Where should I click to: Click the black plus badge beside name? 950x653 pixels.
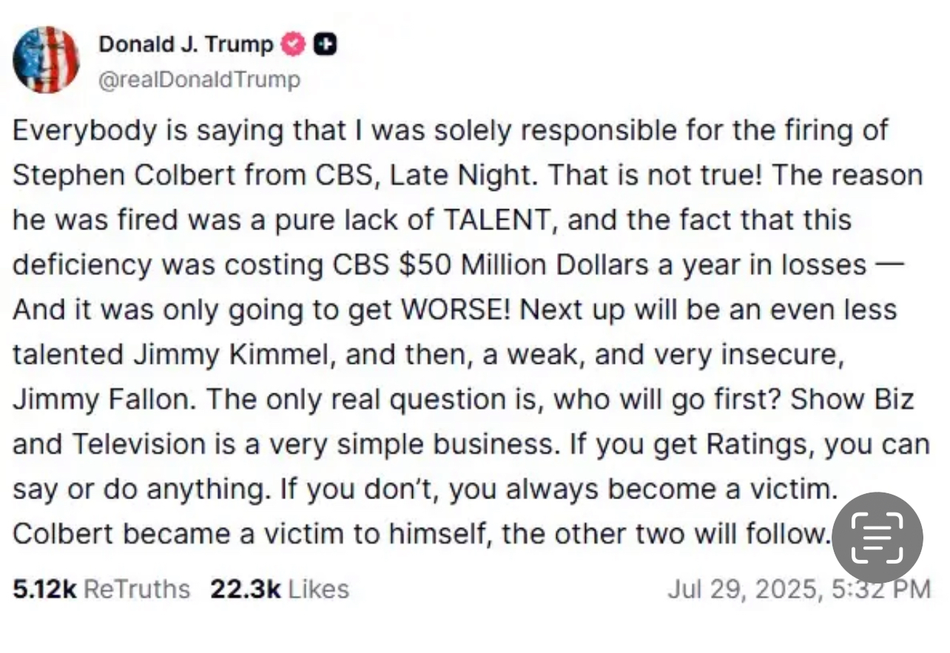click(x=326, y=45)
